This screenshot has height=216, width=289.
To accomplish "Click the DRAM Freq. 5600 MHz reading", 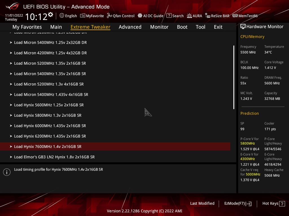I will coord(272,83).
